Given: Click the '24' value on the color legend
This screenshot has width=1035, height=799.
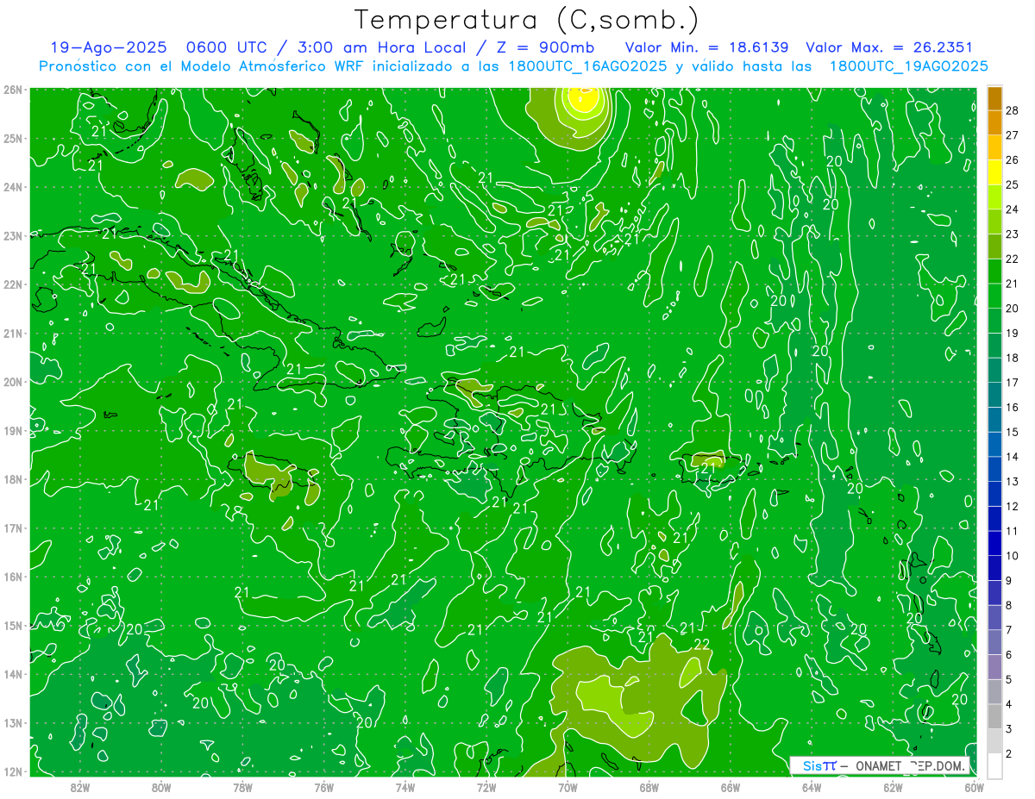Looking at the screenshot, I should 1013,209.
